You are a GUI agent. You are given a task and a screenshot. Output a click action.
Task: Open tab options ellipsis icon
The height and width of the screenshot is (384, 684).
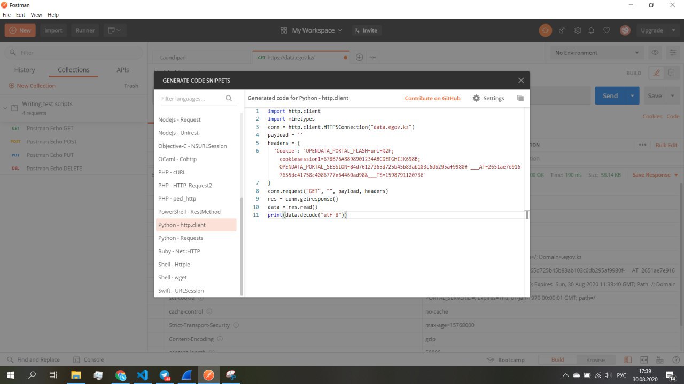click(x=373, y=57)
